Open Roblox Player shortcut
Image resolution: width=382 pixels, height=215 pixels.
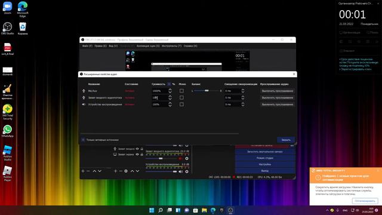pyautogui.click(x=8, y=174)
